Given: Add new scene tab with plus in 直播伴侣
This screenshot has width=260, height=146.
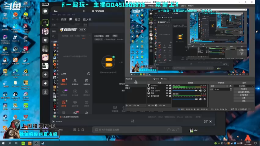Looking at the screenshot, I should click(90, 36).
